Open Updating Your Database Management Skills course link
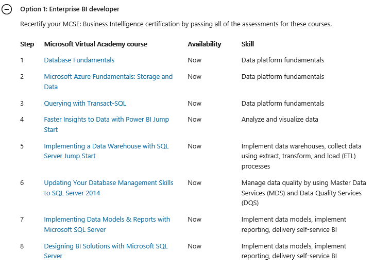This screenshot has height=268, width=374. (109, 188)
